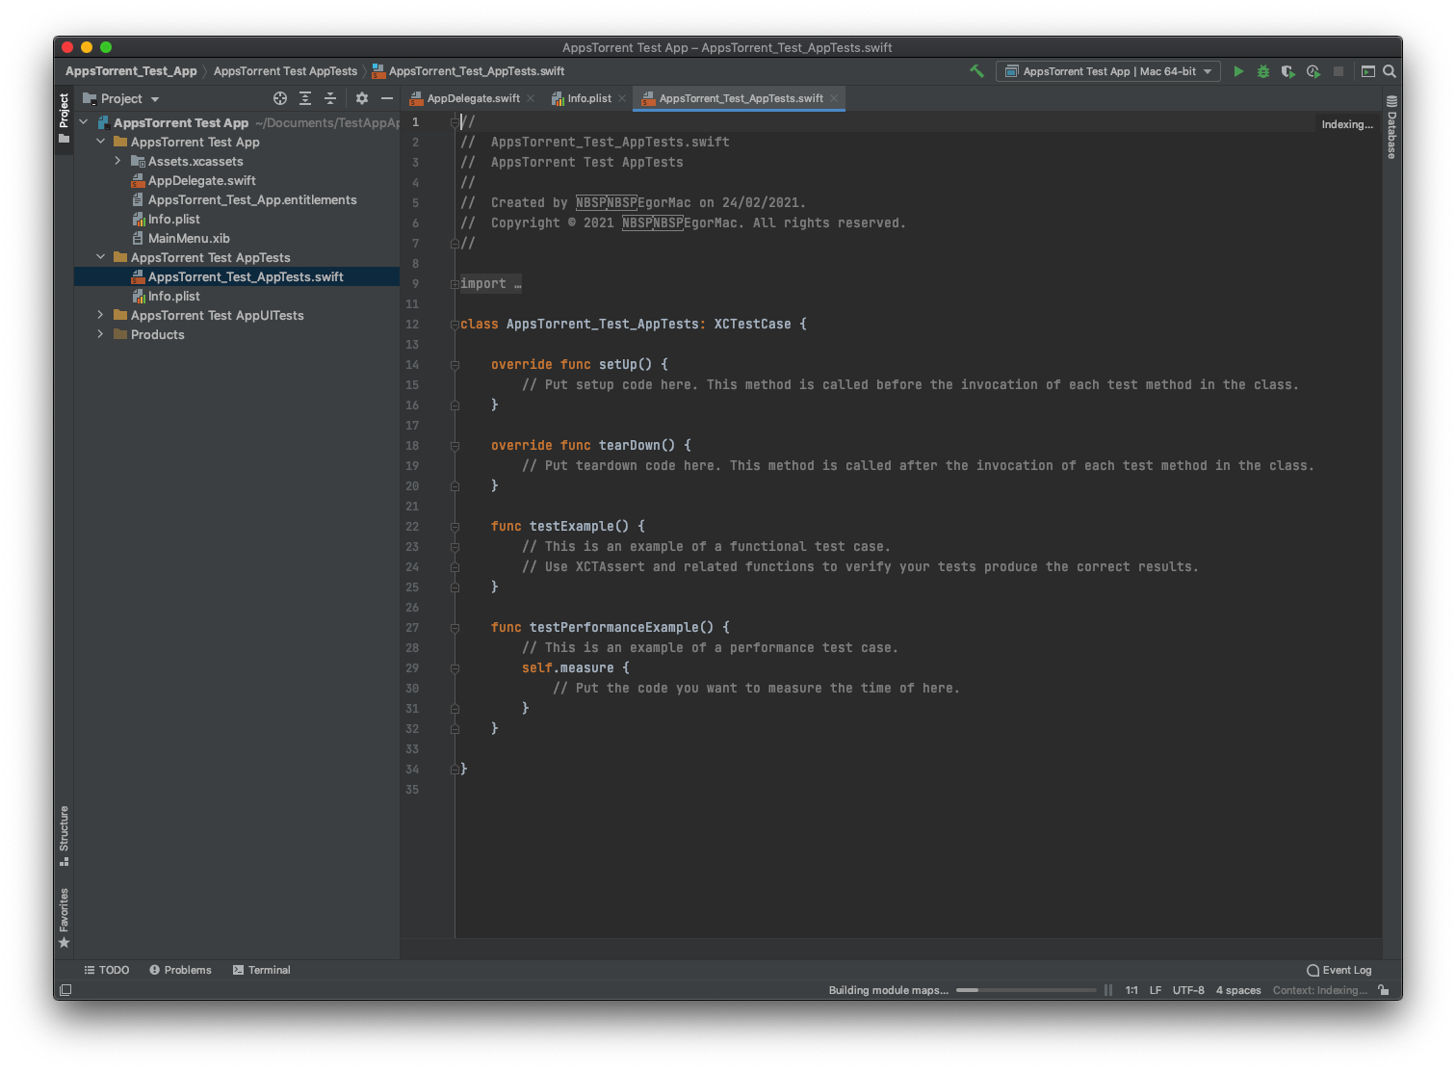Build the project with the hammer icon
Screen dimensions: 1456x1071
pos(976,71)
